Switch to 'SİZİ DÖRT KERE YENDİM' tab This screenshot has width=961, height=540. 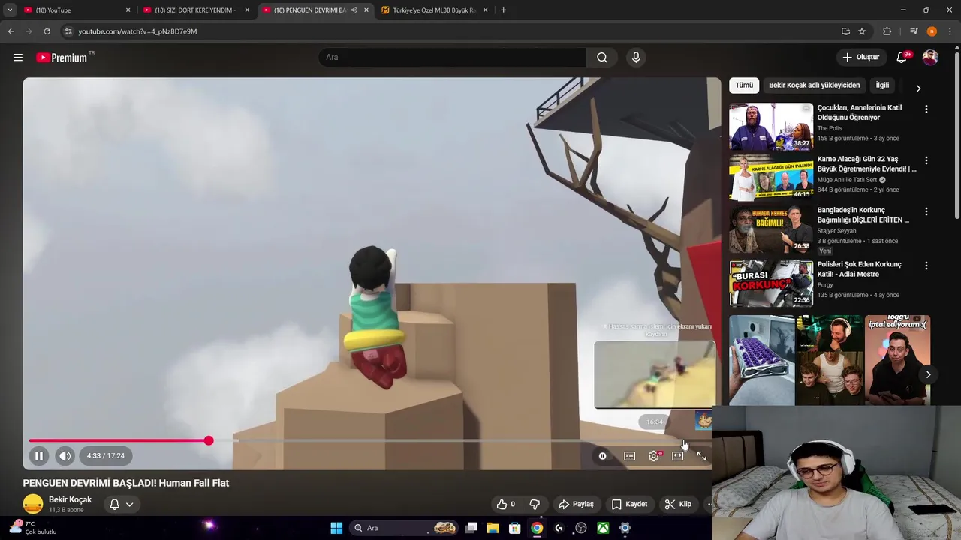195,10
